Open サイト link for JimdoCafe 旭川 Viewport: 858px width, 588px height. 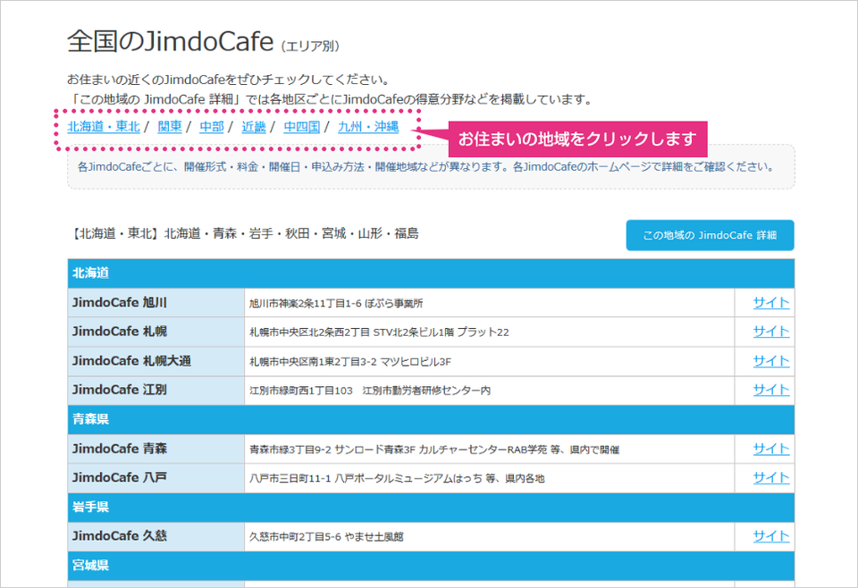point(771,302)
